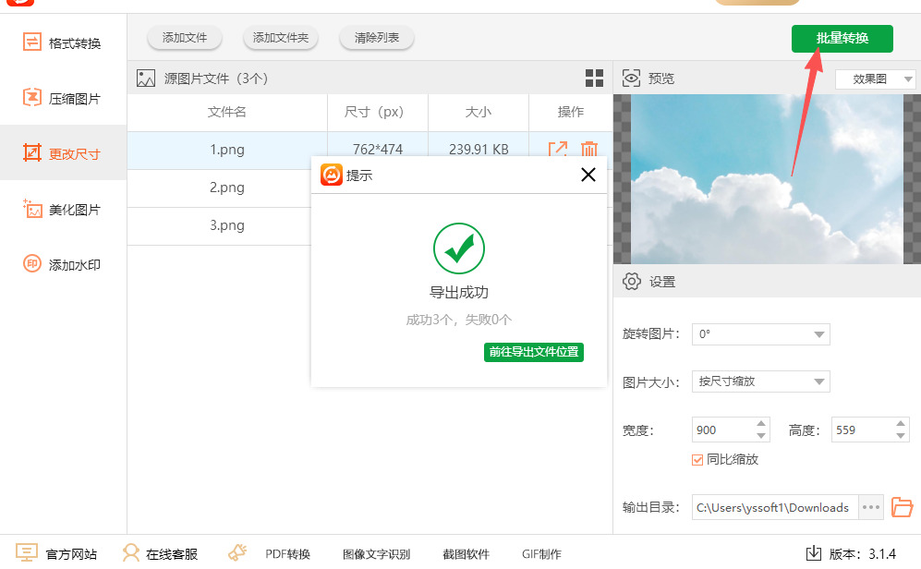Switch to grid view of source files
Screen dimensions: 921x569
[x=594, y=79]
